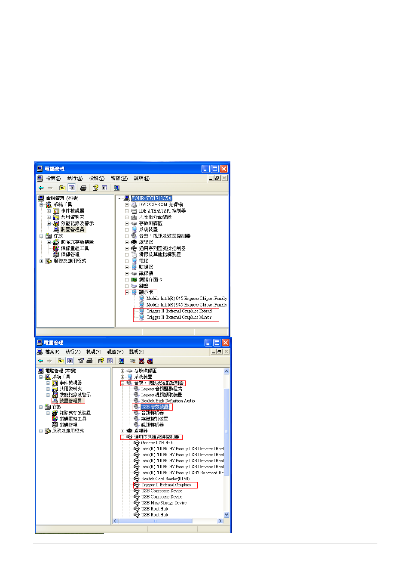Viewport: 410px width, 581px height.
Task: Select 網路介面卡 in upper window
Action: click(x=150, y=279)
